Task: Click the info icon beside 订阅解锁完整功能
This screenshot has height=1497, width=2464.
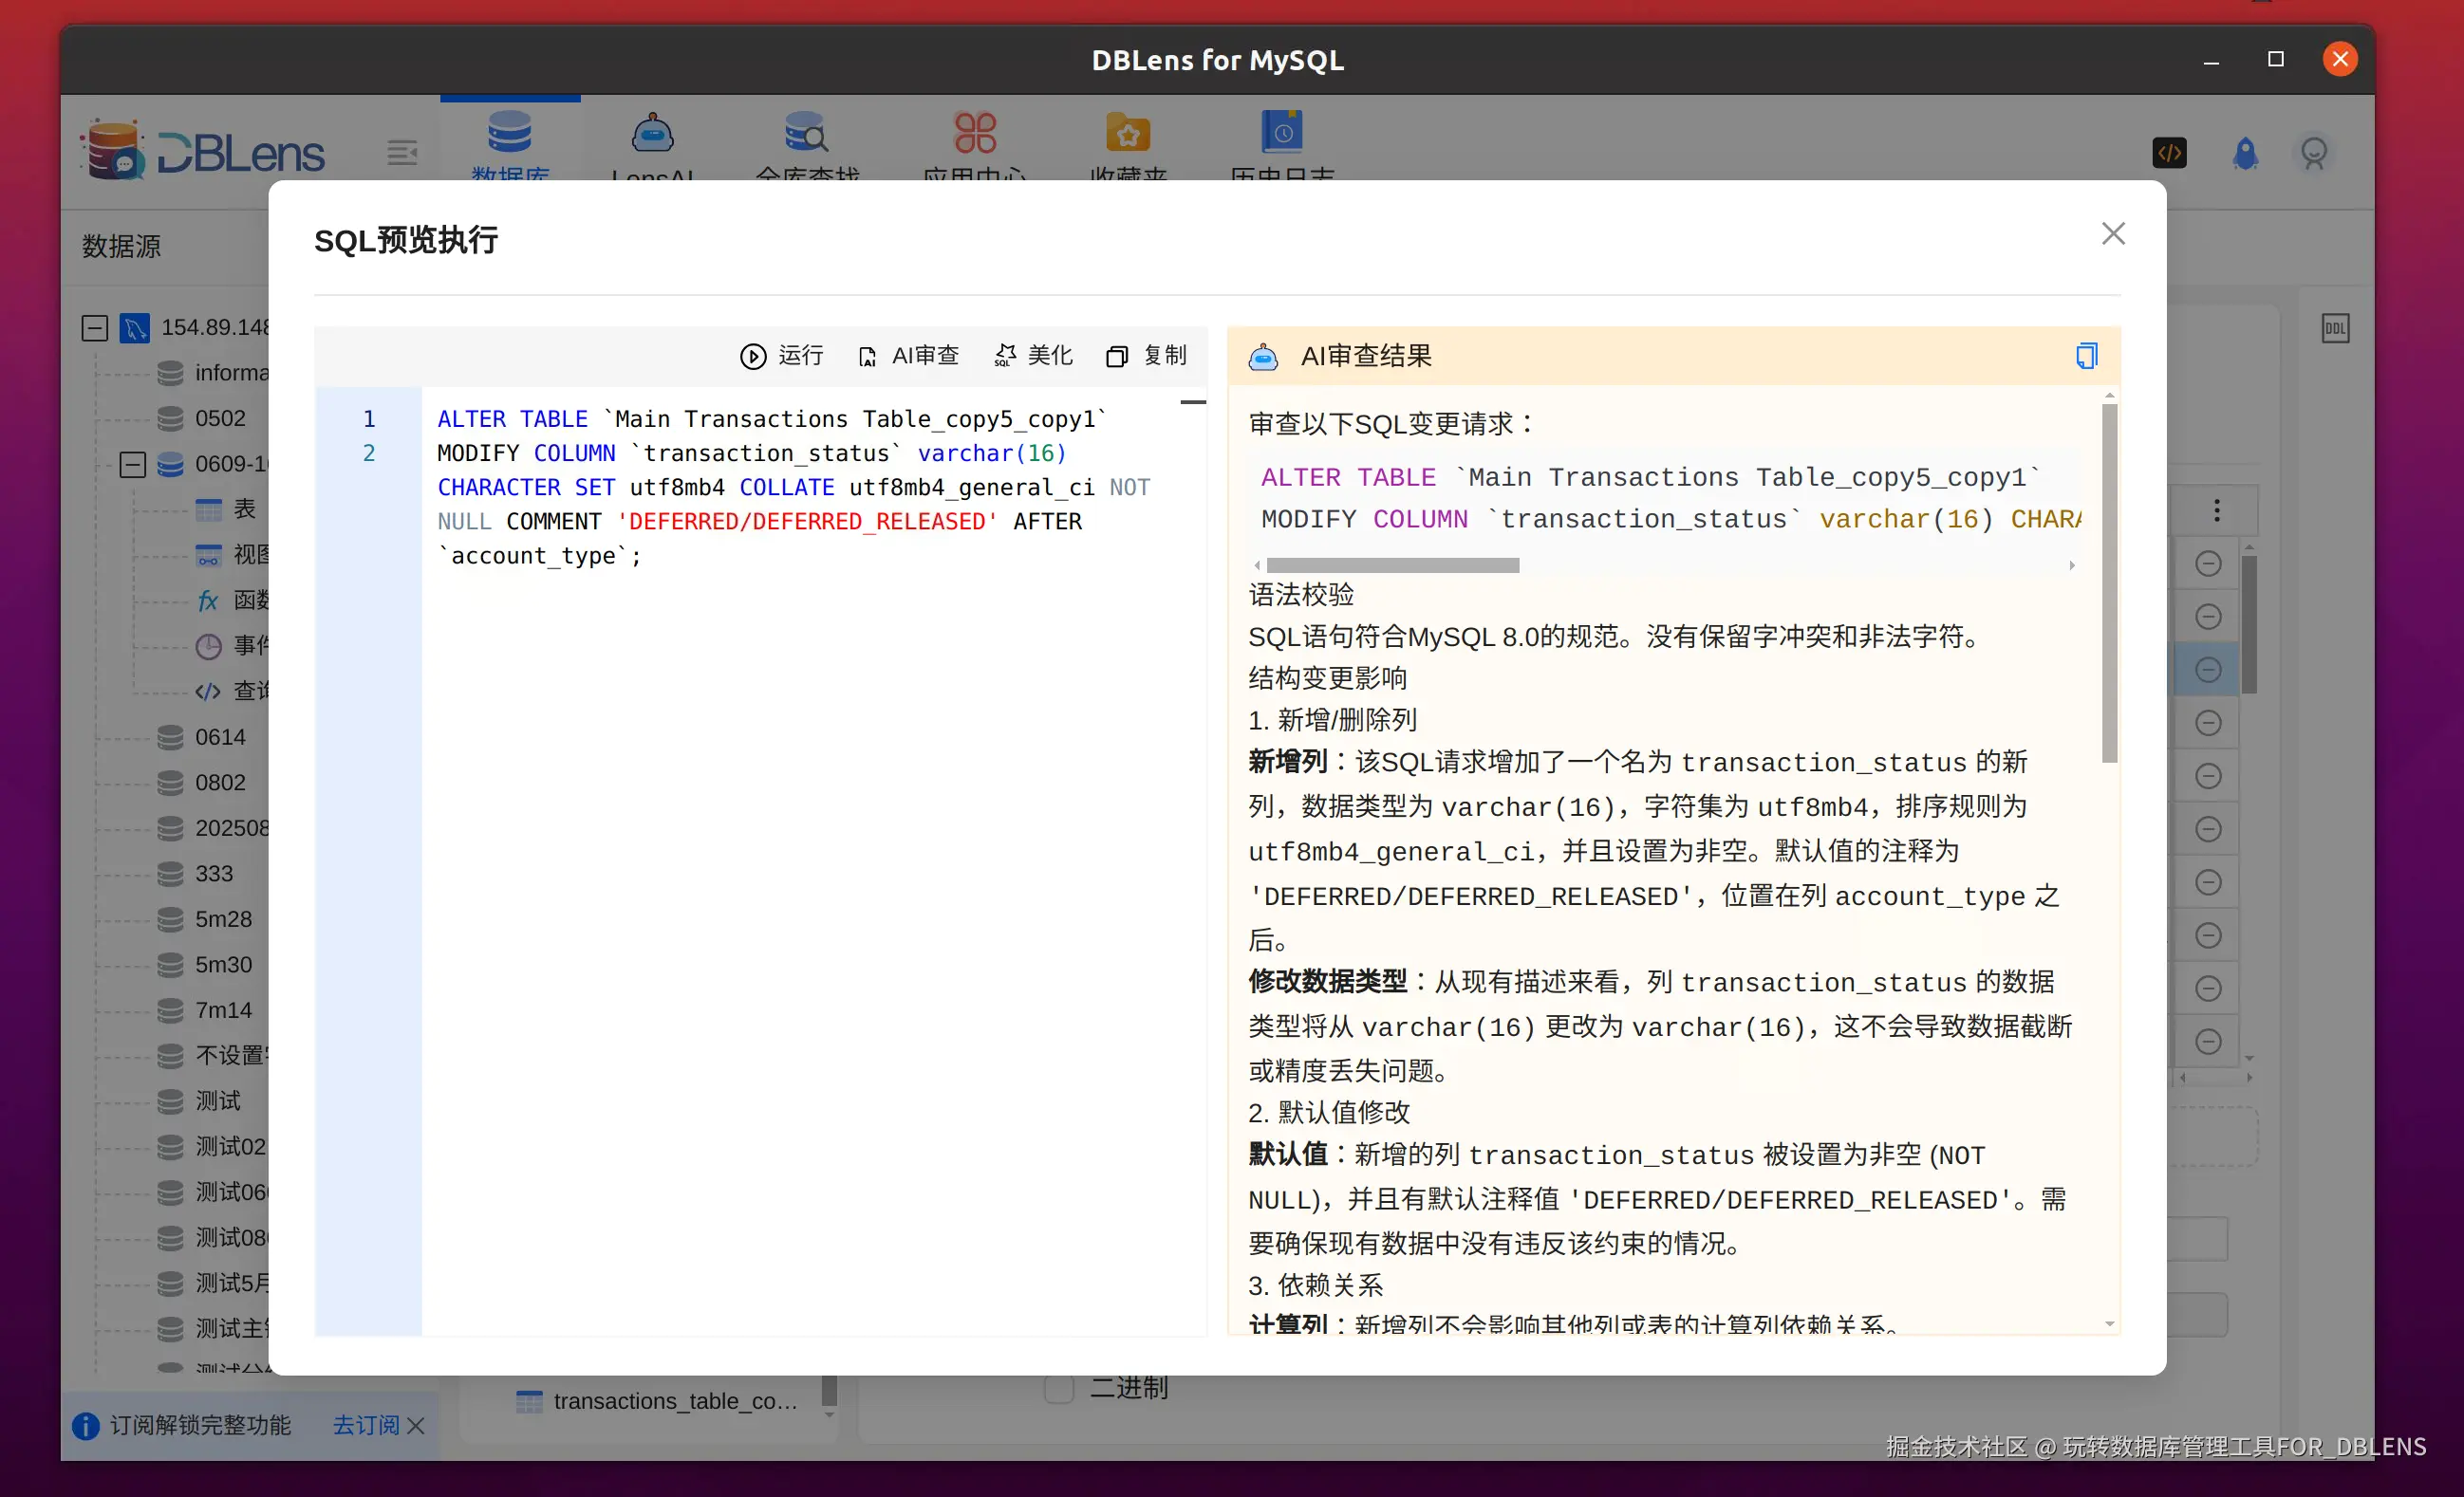Action: pyautogui.click(x=86, y=1426)
